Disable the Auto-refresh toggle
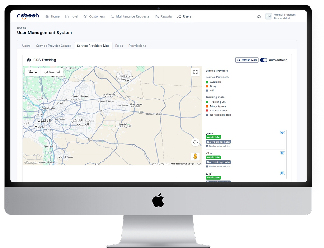 pos(264,60)
